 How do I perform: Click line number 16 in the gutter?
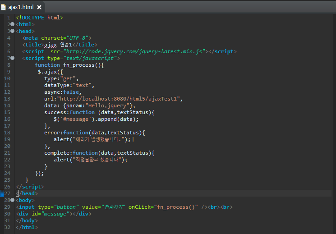tap(7, 119)
